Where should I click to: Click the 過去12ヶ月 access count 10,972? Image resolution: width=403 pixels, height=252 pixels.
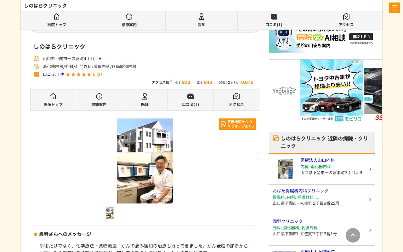[x=246, y=82]
